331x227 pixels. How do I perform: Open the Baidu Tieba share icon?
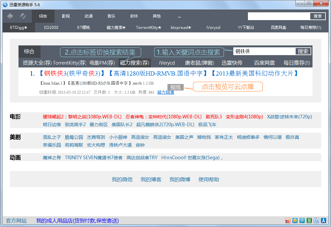(x=316, y=221)
